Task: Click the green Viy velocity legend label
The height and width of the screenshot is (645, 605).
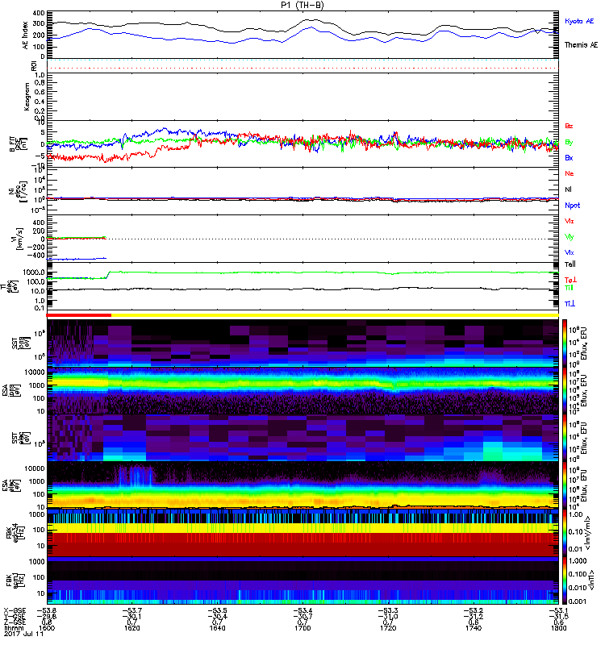Action: 570,237
